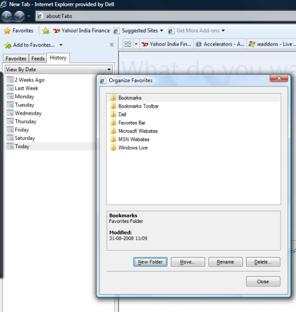Viewport: 296px width, 312px height.
Task: Switch to Accelerators - A... browser tab
Action: pos(220,44)
